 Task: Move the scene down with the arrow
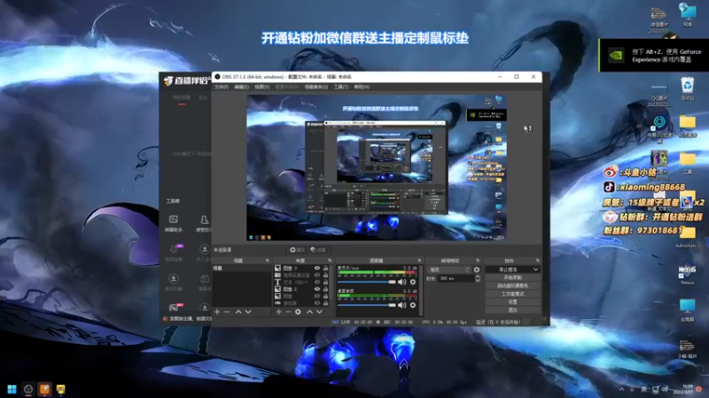(248, 312)
